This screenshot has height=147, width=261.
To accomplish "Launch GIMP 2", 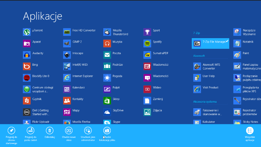I will 67,43.
